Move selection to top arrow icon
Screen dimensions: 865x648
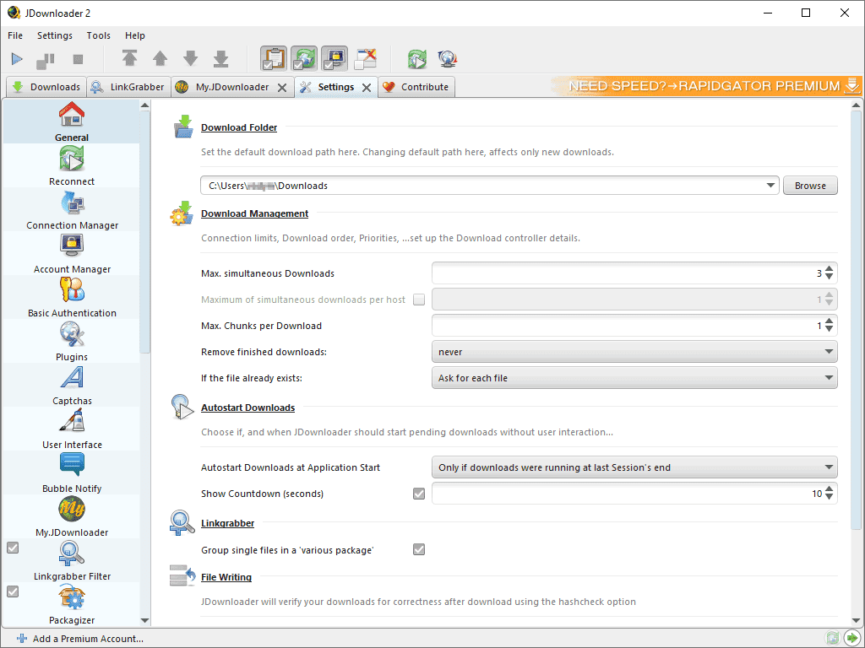point(129,58)
